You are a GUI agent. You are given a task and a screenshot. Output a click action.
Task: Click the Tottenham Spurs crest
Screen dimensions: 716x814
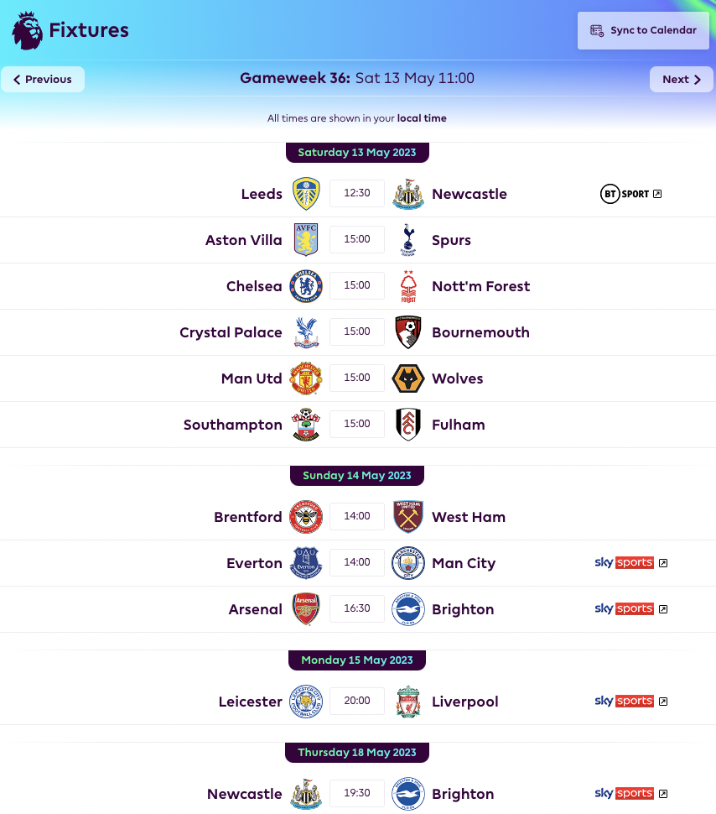(408, 240)
